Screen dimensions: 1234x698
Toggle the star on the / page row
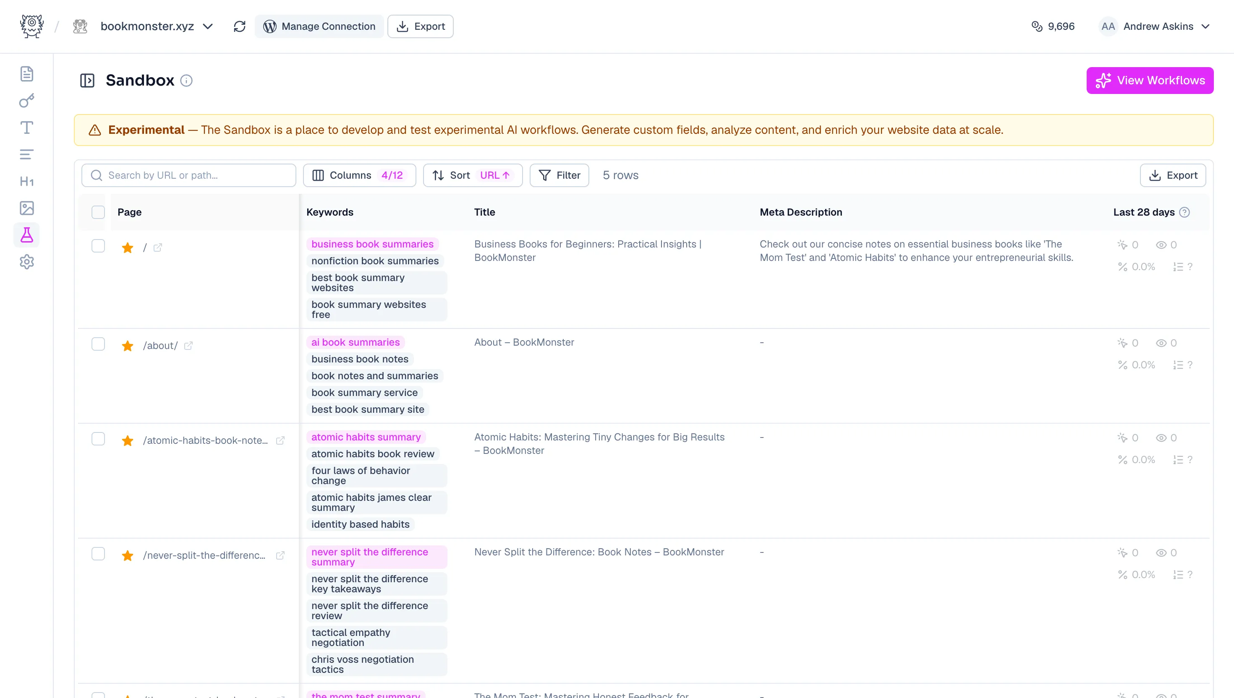click(x=128, y=248)
